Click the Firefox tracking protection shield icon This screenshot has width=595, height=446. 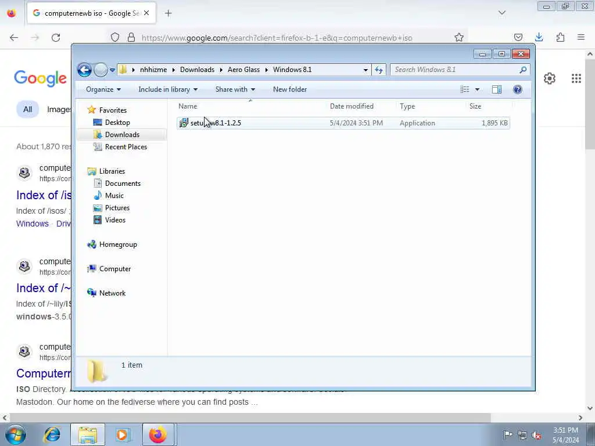[115, 38]
